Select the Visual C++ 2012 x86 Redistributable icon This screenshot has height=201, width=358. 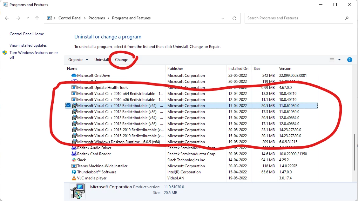pos(74,111)
